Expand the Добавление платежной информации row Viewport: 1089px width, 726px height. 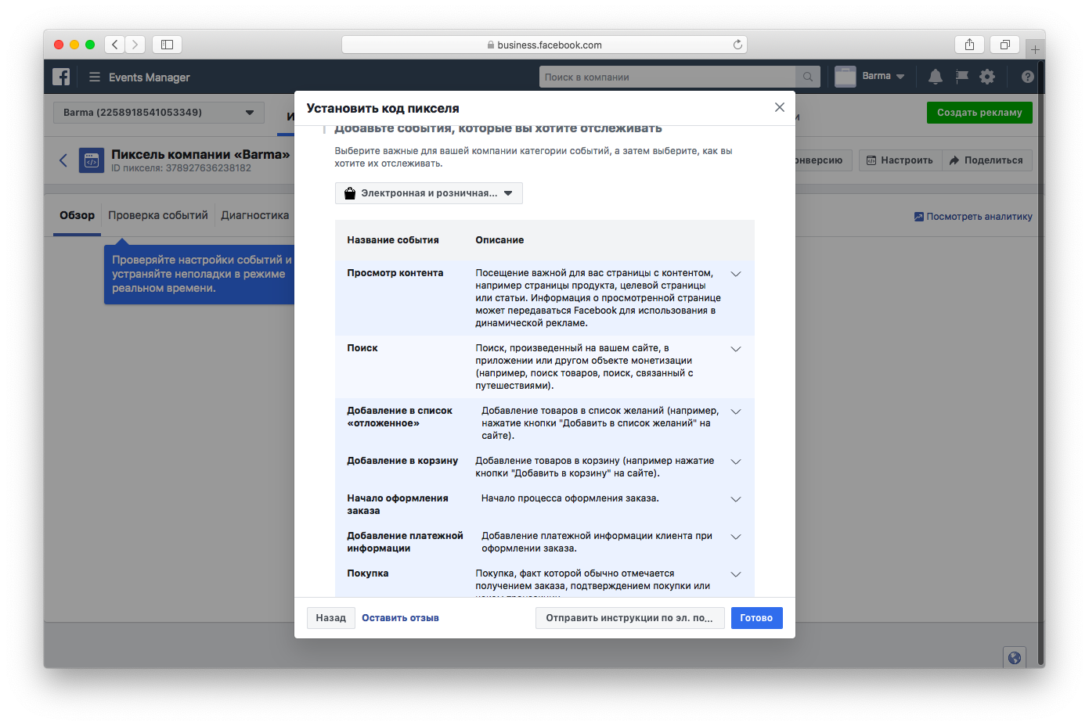736,537
